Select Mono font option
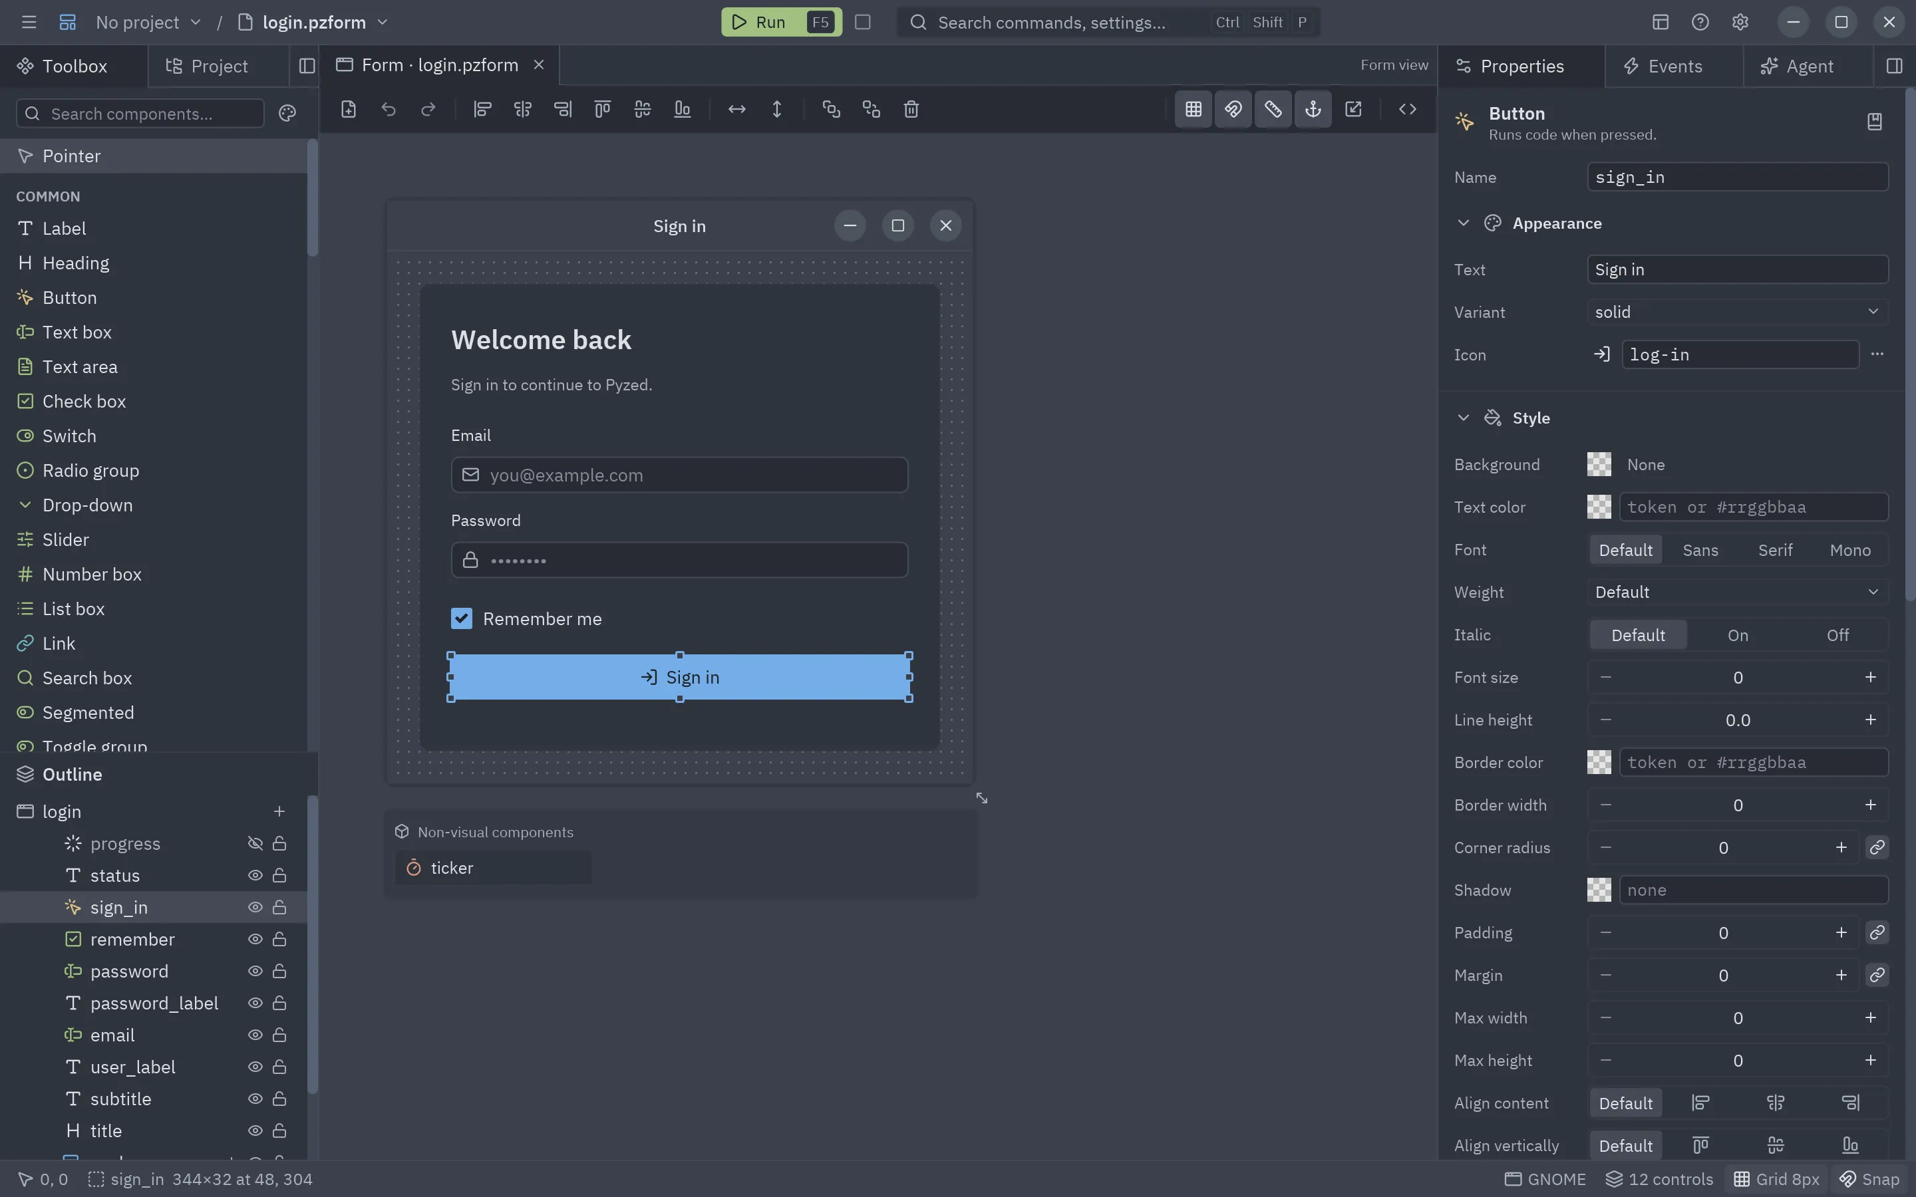This screenshot has height=1197, width=1916. point(1850,550)
